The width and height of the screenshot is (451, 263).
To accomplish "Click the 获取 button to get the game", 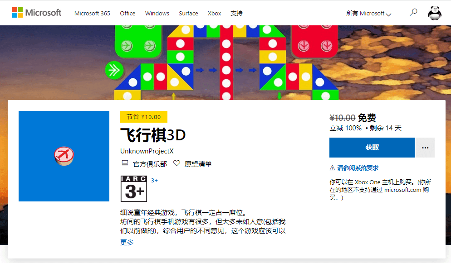I will point(372,148).
